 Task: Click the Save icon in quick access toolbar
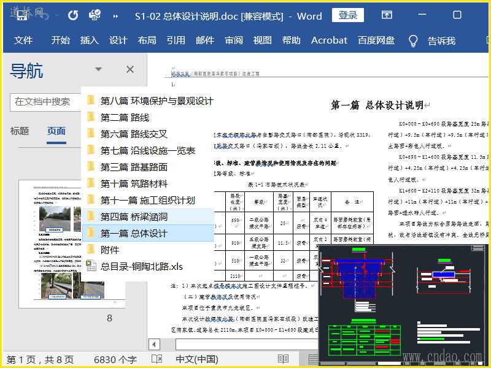pyautogui.click(x=21, y=15)
